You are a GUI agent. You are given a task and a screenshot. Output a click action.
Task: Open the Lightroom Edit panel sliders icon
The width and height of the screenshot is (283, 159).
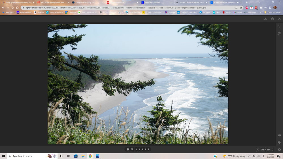point(279,26)
